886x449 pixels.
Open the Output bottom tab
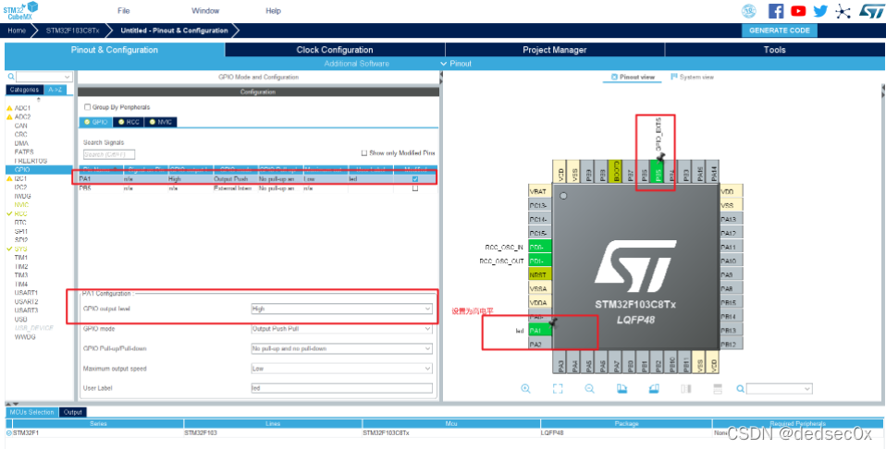point(73,412)
